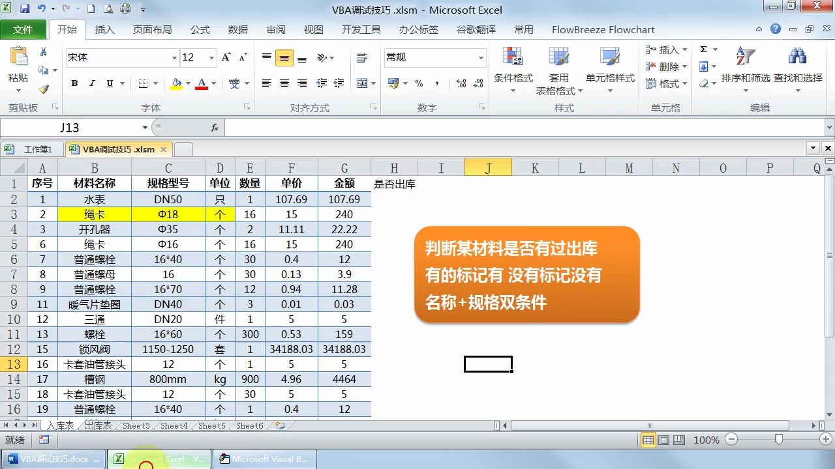Switch to the 插入 ribbon tab

pyautogui.click(x=104, y=29)
